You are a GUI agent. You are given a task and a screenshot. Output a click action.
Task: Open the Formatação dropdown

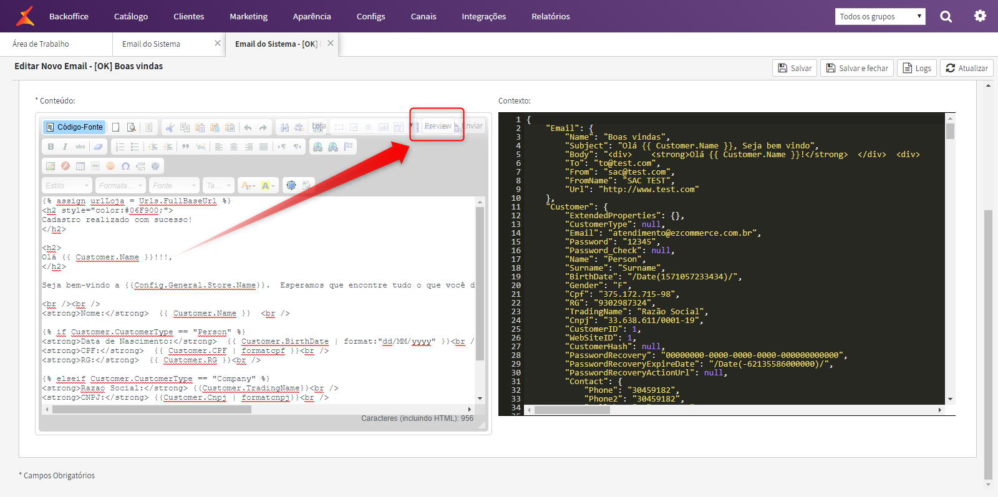(x=120, y=185)
